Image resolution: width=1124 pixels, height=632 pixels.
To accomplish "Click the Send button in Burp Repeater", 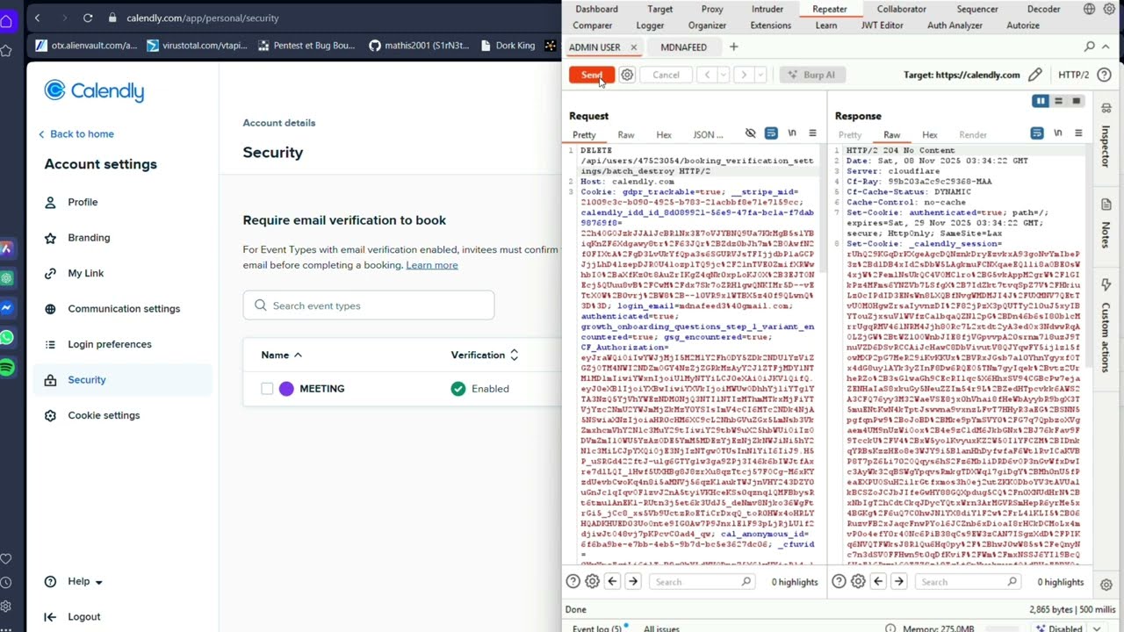I will 591,75.
